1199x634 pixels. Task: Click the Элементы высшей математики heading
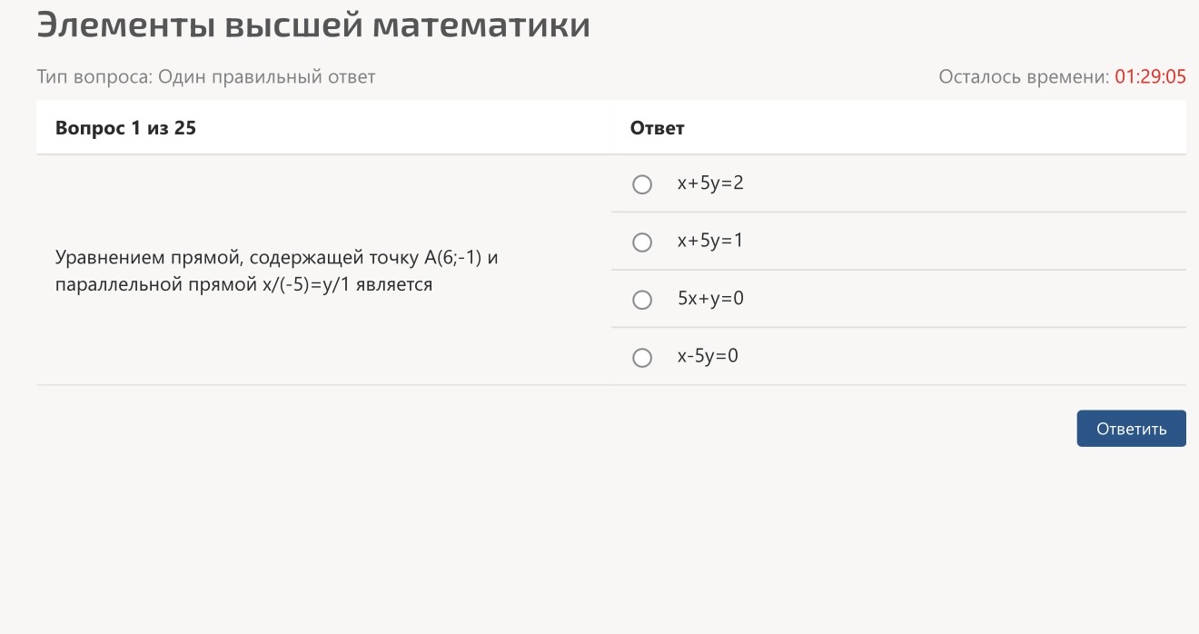[313, 25]
